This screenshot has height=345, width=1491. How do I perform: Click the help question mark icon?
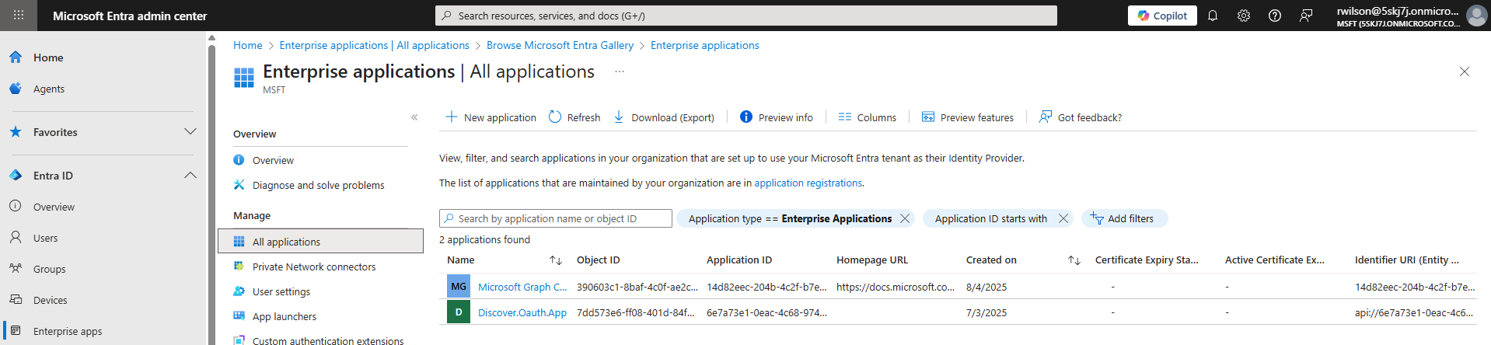coord(1274,16)
